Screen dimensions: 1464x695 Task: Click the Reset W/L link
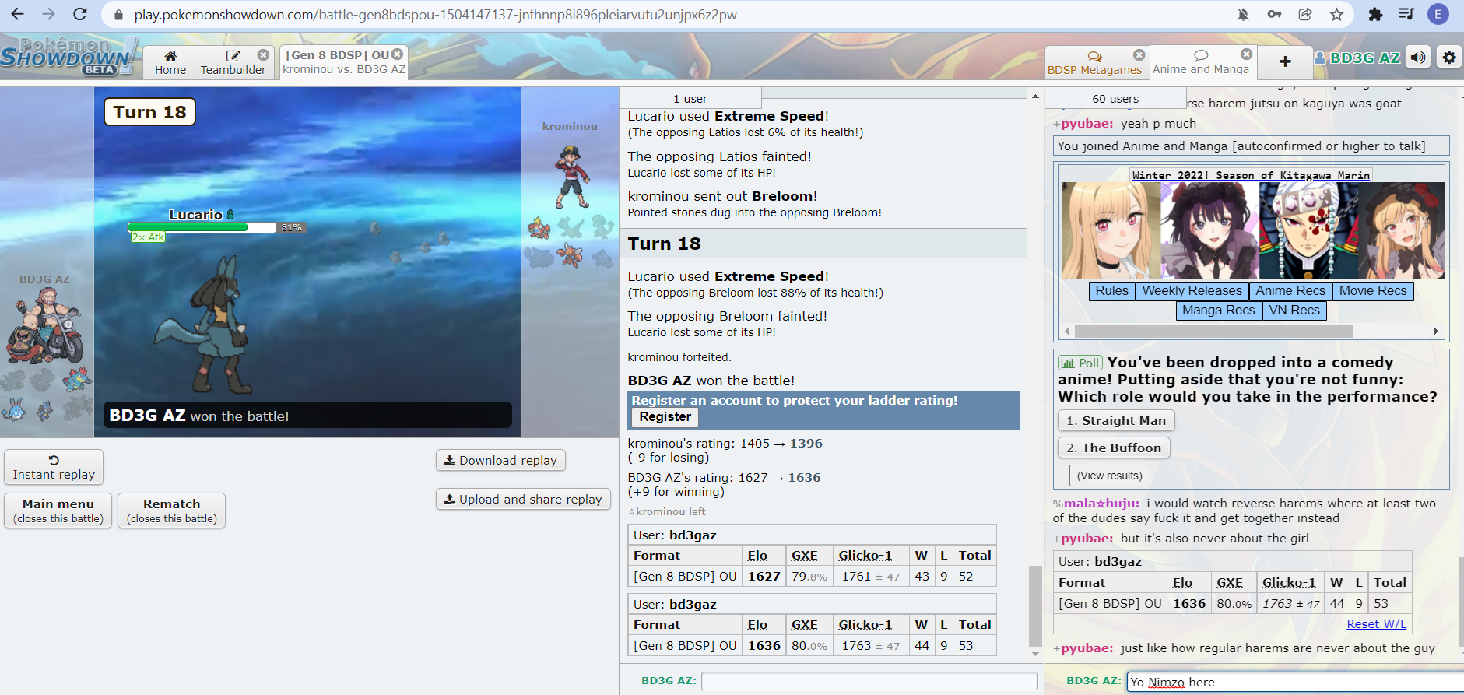click(1376, 623)
